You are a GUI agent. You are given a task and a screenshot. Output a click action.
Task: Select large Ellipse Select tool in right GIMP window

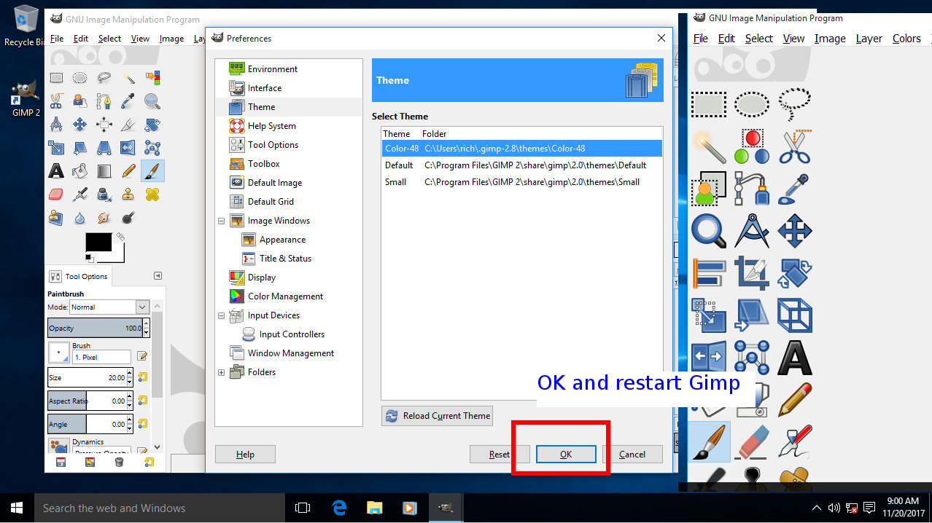pyautogui.click(x=751, y=104)
